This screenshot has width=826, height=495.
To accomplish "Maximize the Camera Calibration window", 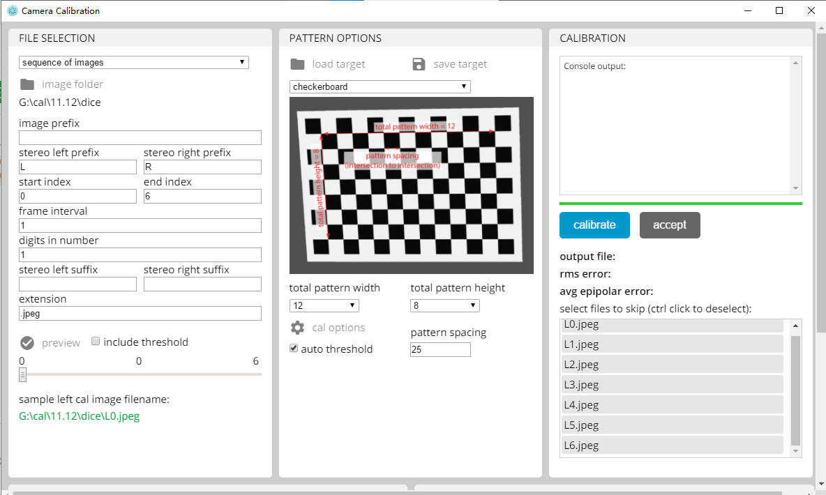I will (x=779, y=10).
